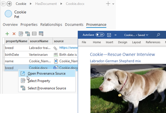166x113 pixels.
Task: Expand the Word quick access overflow chevrons
Action: point(115,35)
